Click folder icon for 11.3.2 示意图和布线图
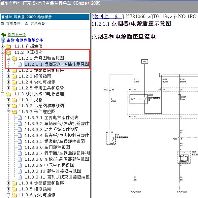The image size is (198, 198). click(x=14, y=106)
